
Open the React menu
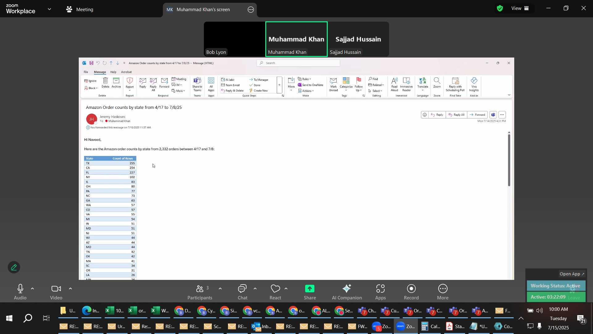275,292
